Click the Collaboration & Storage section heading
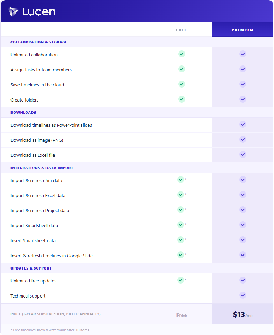This screenshot has width=274, height=335. point(39,42)
